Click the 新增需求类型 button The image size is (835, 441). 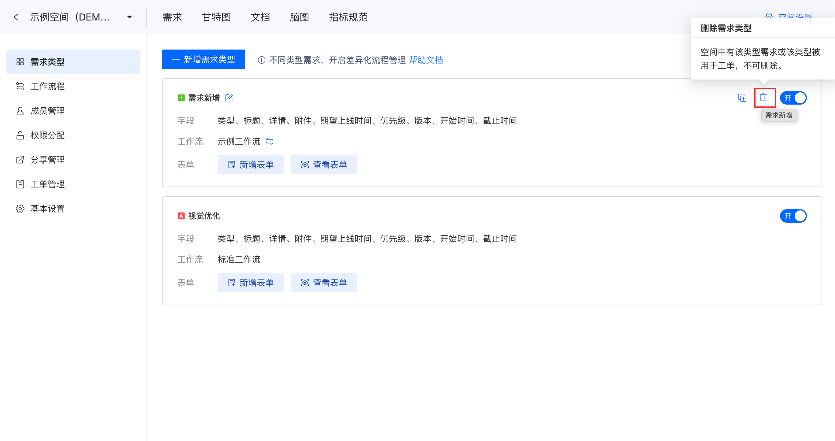(203, 59)
